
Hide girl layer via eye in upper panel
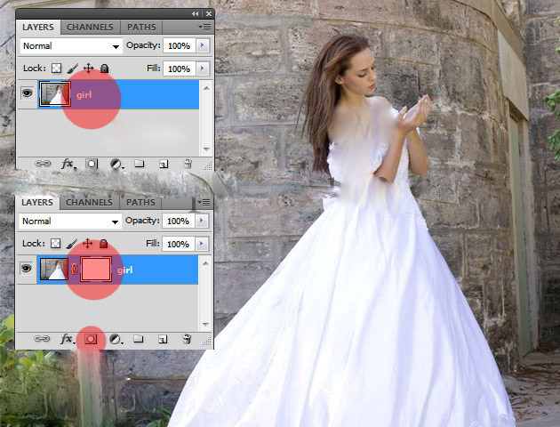(x=26, y=94)
